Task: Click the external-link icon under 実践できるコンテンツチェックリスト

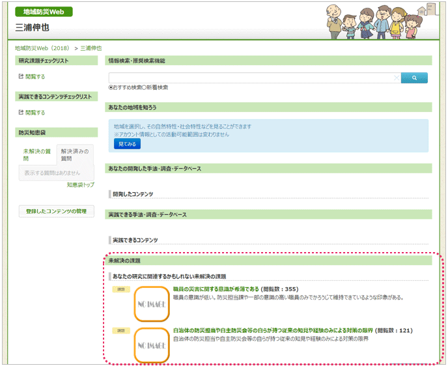Action: click(x=21, y=112)
